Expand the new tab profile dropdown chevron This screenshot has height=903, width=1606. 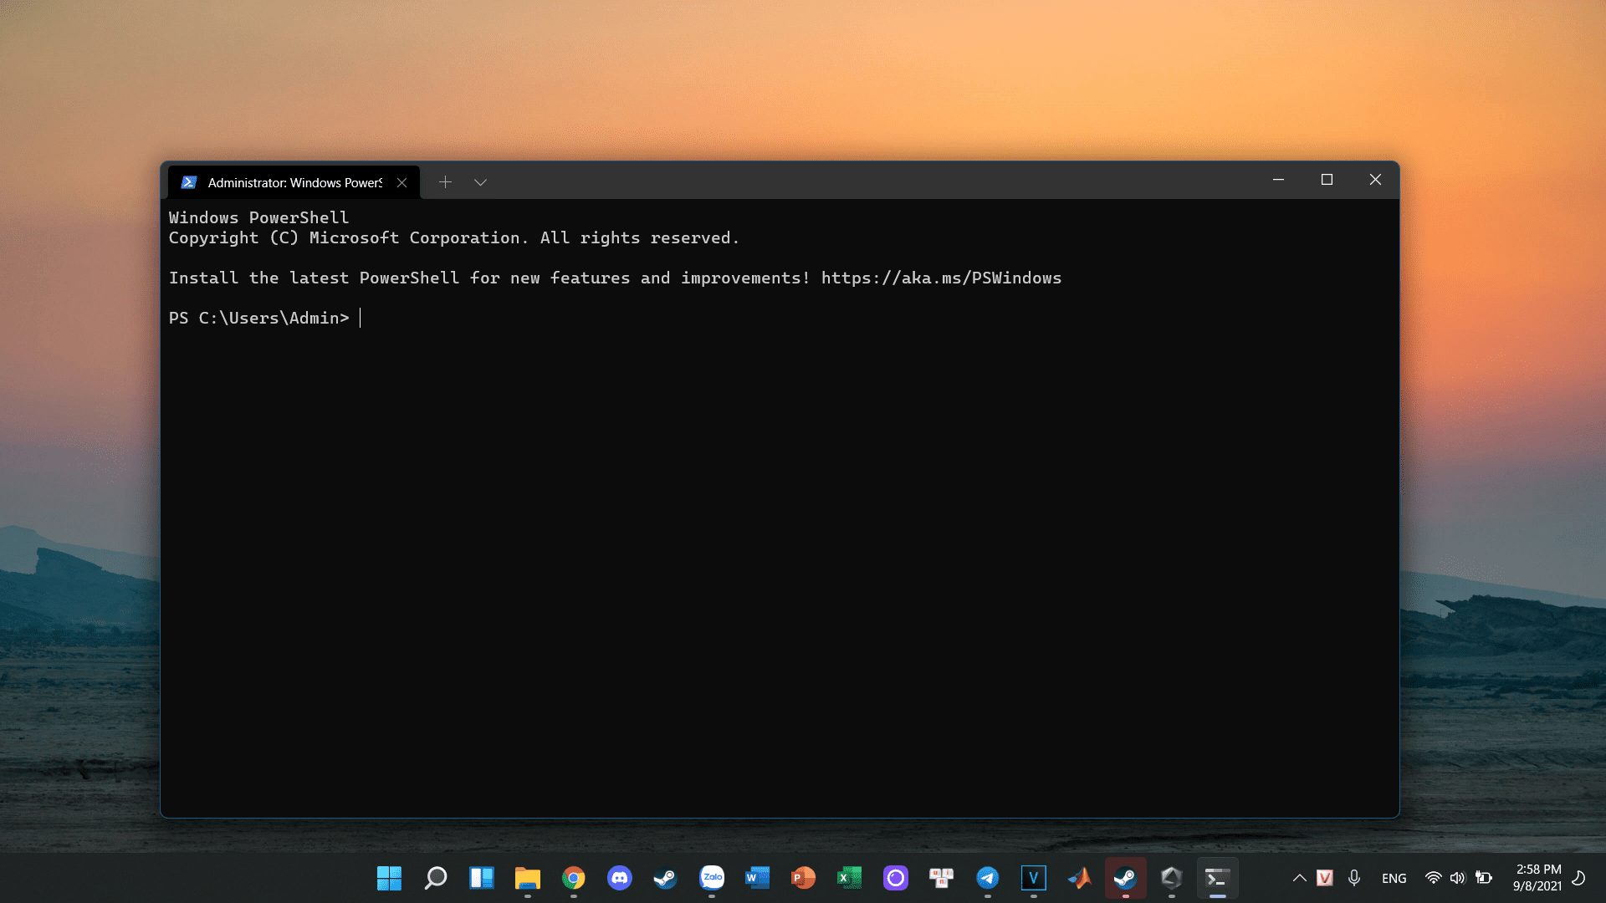coord(480,182)
